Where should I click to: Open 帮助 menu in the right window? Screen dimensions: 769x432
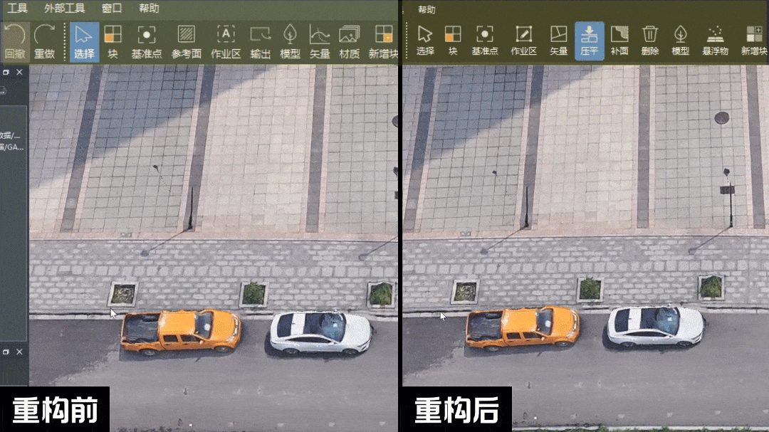[427, 9]
